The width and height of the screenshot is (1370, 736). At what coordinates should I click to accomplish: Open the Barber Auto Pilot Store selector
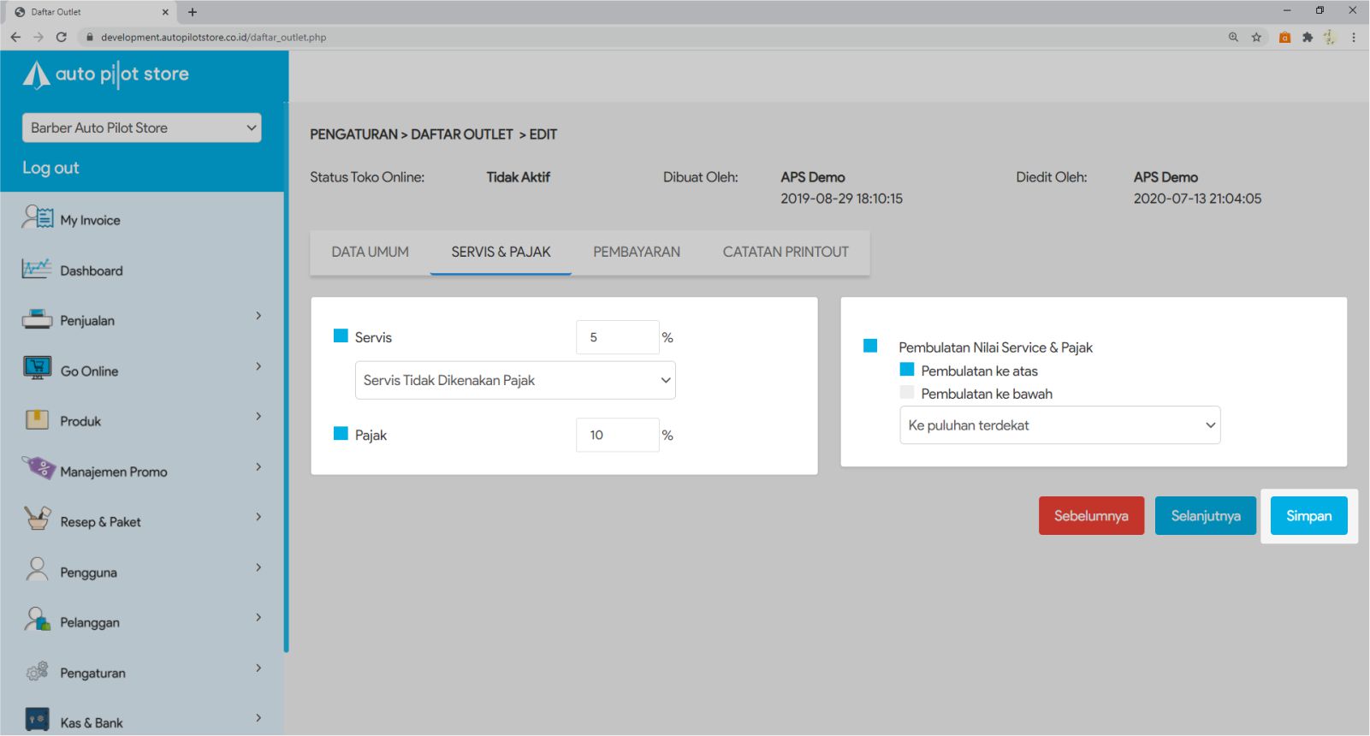141,128
